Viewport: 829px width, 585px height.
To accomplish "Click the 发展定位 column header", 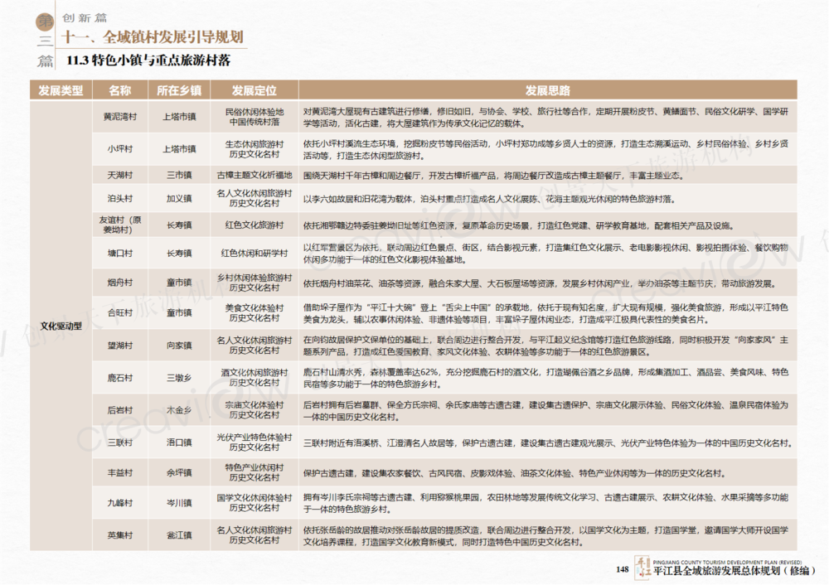I will click(254, 89).
